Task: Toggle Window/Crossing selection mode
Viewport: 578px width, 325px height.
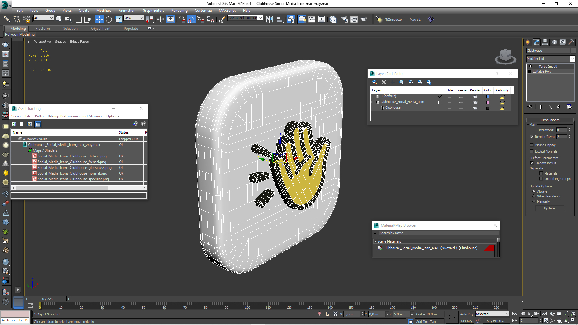Action: [x=88, y=19]
